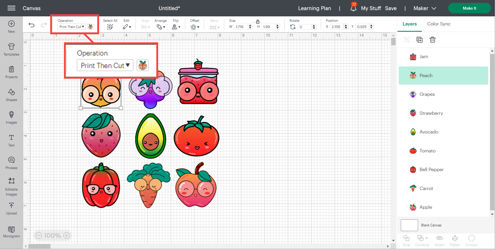Open the hamburger navigation menu

[11, 8]
